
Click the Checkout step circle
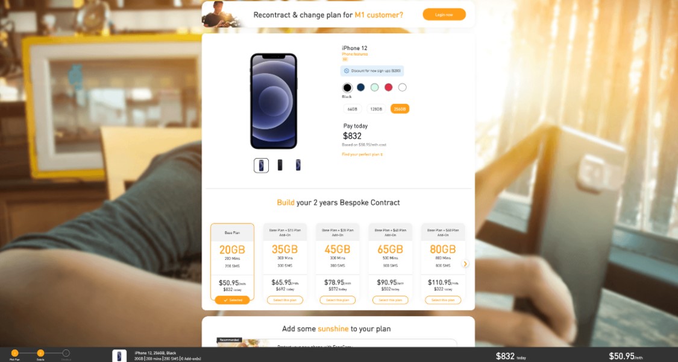pyautogui.click(x=66, y=353)
